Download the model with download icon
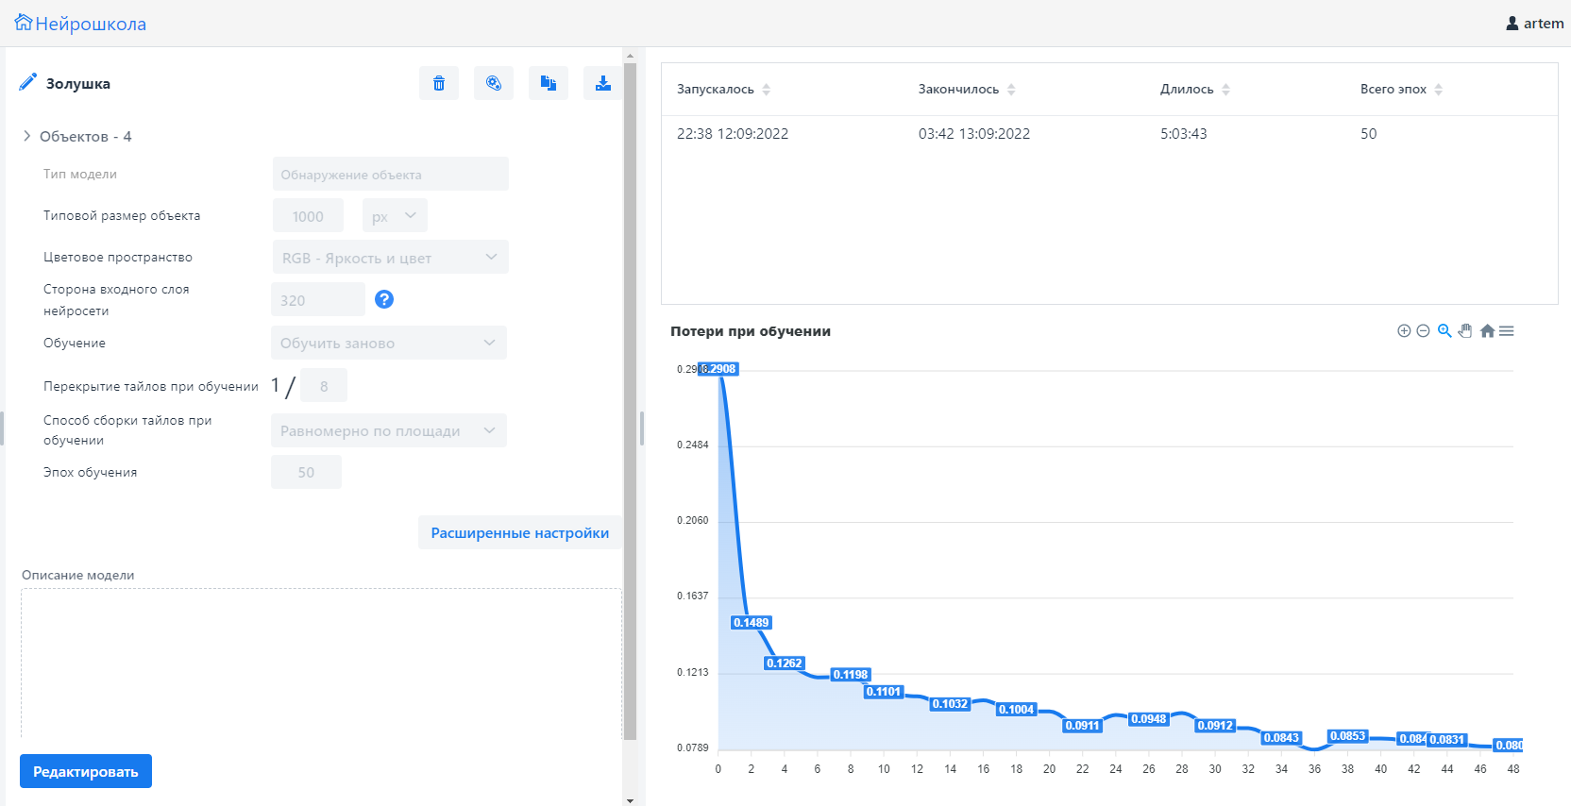The width and height of the screenshot is (1571, 806). tap(602, 83)
